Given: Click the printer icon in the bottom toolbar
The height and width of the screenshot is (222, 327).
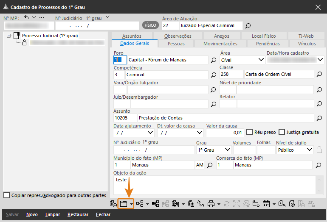Looking at the screenshot, I should (211, 204).
